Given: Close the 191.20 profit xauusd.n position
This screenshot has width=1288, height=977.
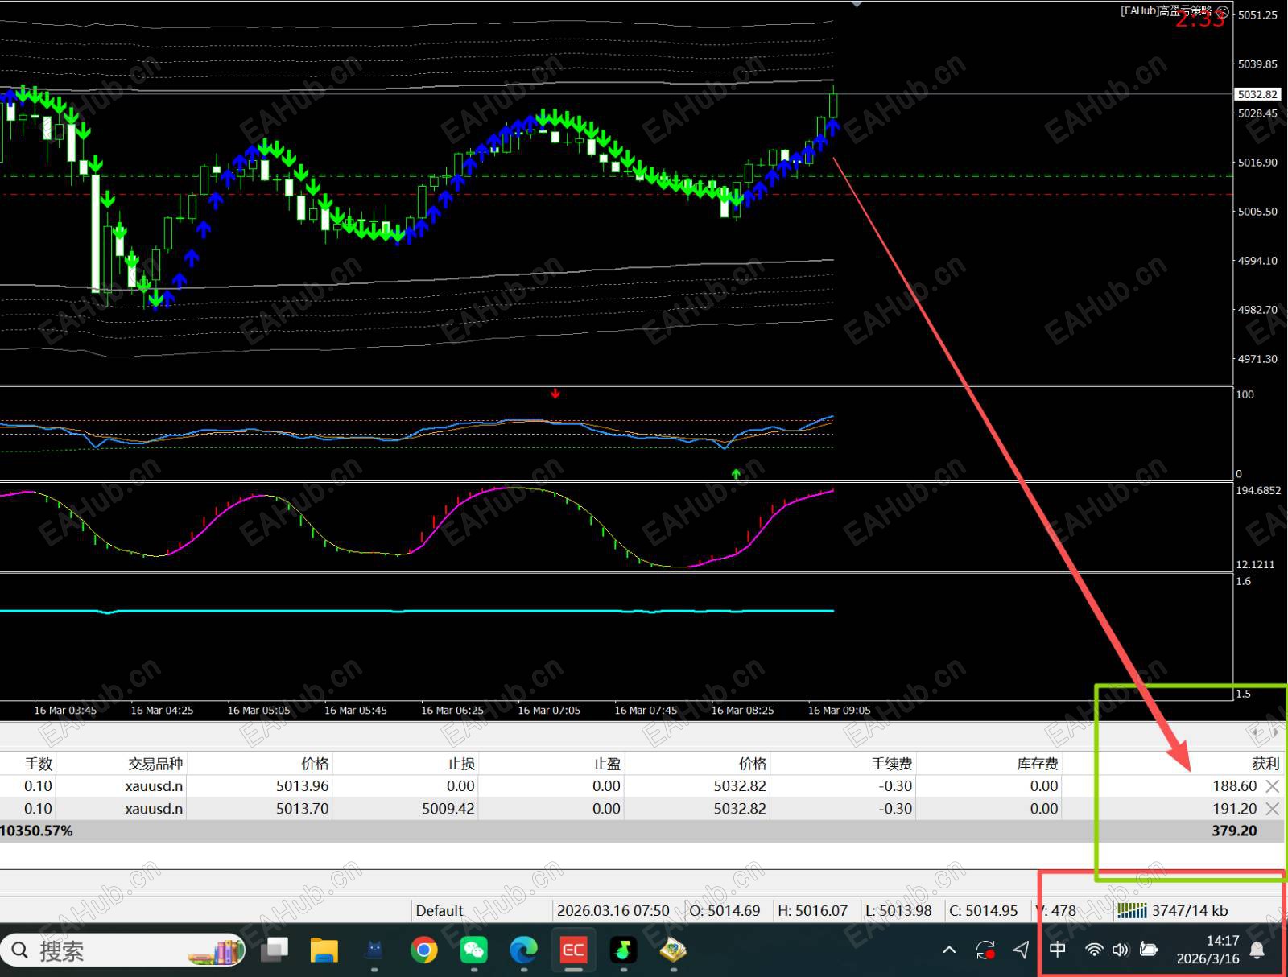Looking at the screenshot, I should [1272, 809].
